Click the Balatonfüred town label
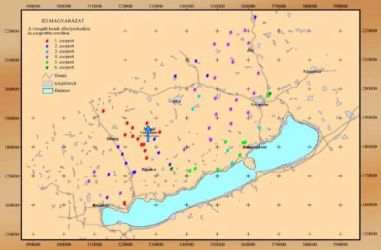 255,148
